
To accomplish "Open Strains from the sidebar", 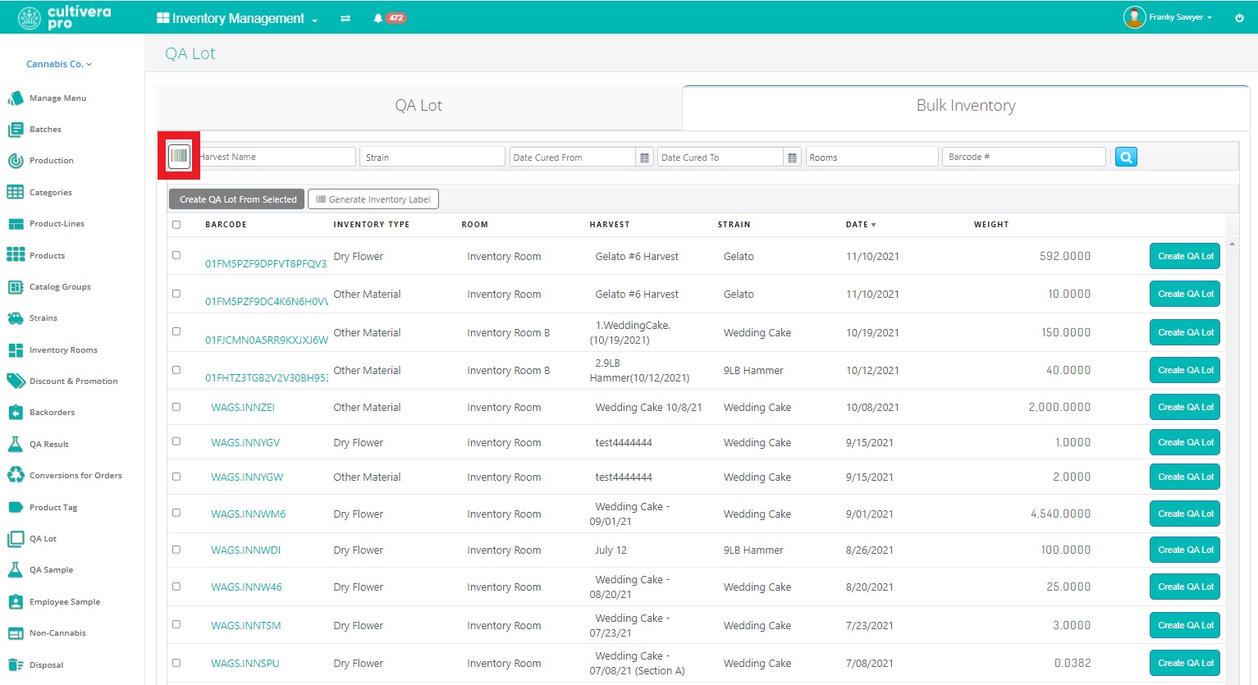I will [x=43, y=318].
